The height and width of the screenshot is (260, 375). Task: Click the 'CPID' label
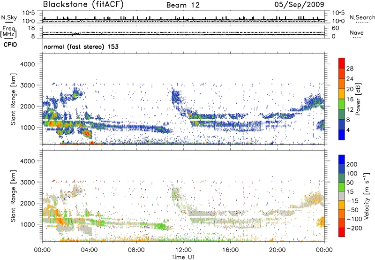(x=10, y=45)
